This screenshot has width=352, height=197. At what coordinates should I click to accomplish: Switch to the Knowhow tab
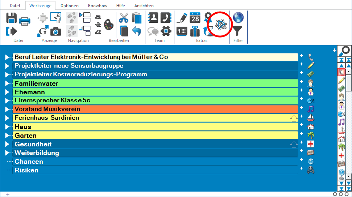97,6
